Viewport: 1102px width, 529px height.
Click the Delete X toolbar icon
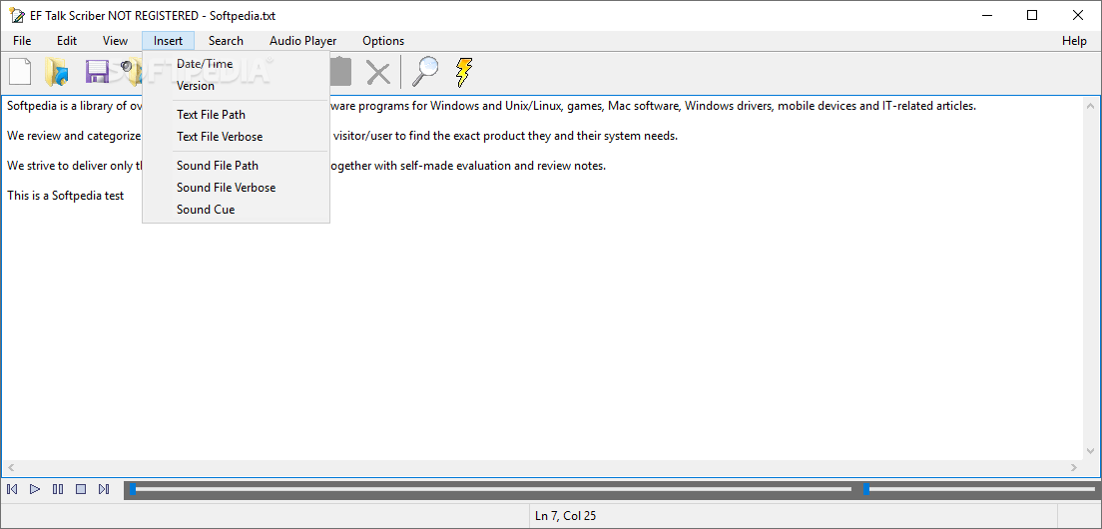coord(378,72)
